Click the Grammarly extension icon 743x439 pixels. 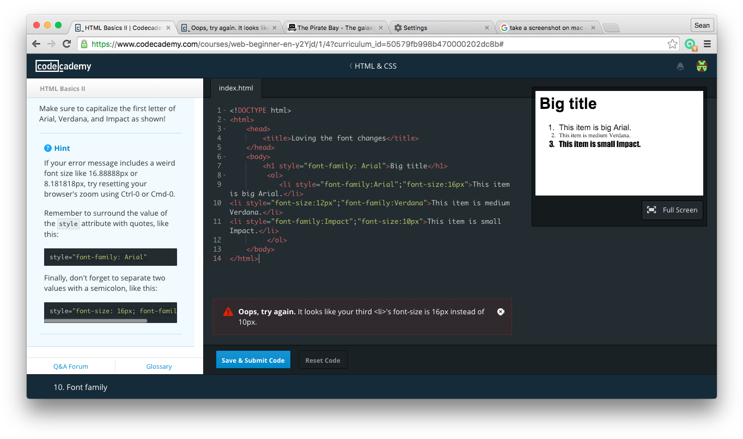tap(690, 44)
